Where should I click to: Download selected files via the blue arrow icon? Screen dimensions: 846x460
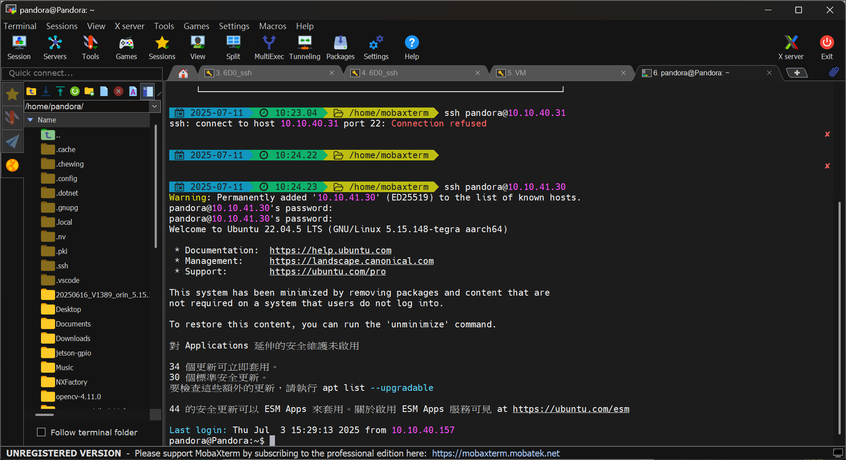click(x=46, y=91)
